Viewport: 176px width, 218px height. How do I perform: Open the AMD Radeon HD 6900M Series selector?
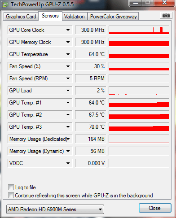tap(55, 209)
